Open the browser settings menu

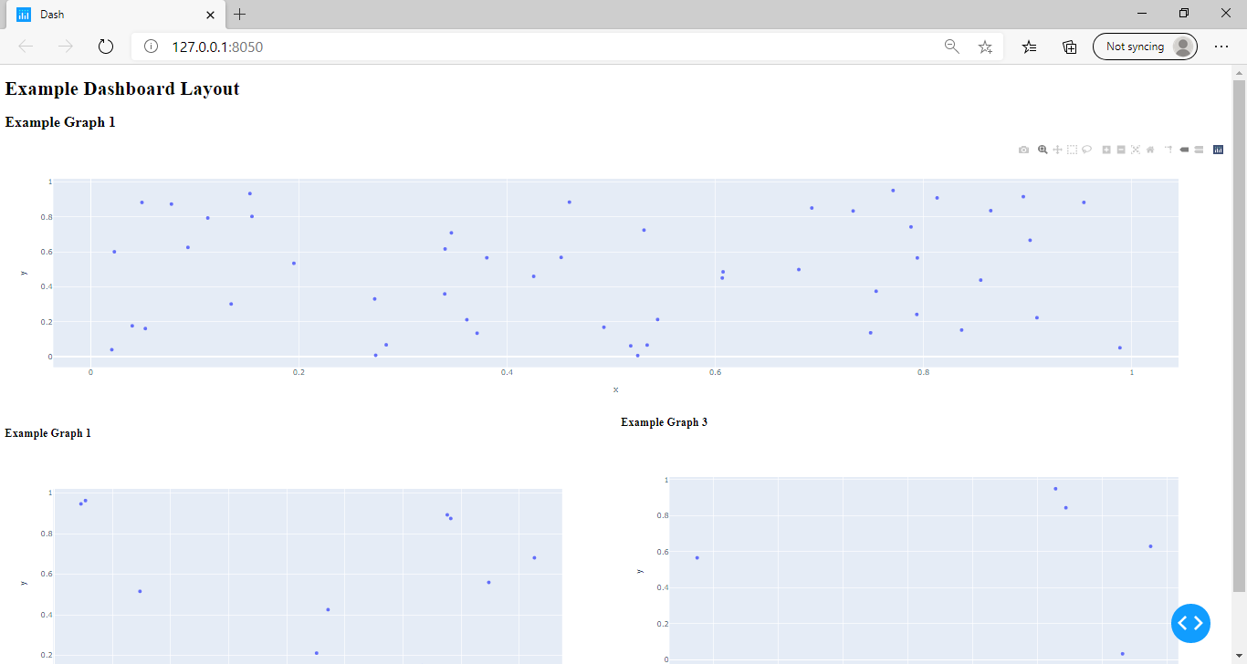pos(1221,47)
